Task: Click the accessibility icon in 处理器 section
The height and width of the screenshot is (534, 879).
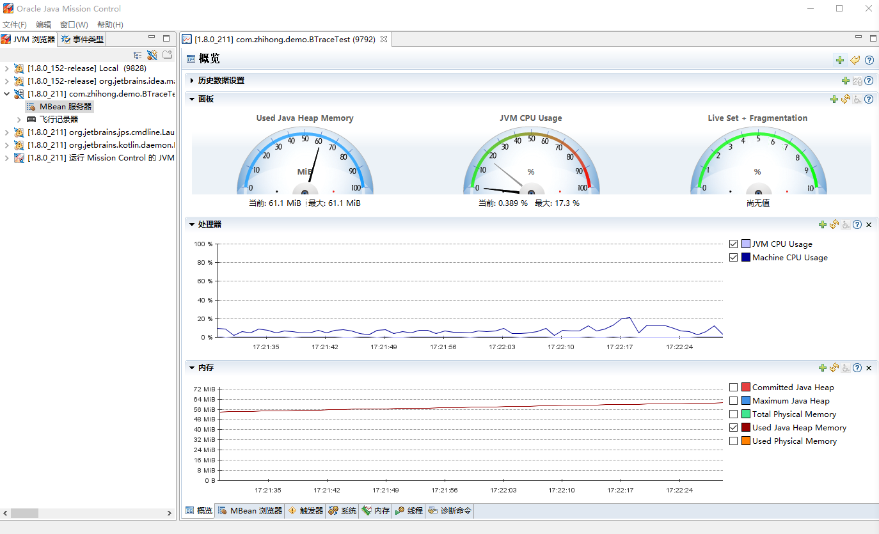Action: [x=846, y=224]
